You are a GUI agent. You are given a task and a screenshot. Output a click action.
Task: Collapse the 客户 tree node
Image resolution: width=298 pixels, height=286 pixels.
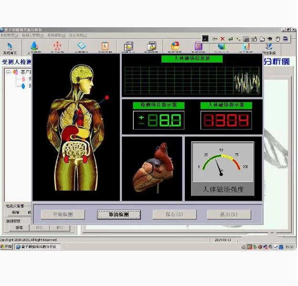pos(8,72)
